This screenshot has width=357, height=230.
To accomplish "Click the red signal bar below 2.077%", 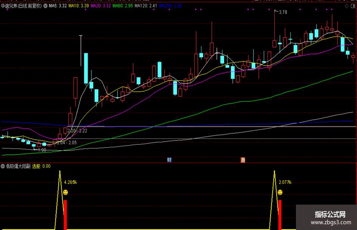I will [x=280, y=215].
